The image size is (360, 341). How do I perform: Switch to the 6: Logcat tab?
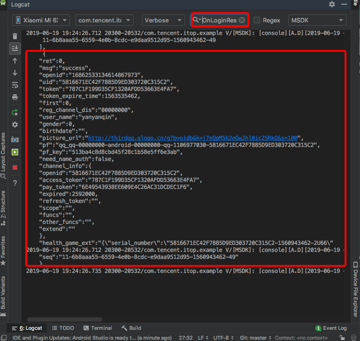27,328
